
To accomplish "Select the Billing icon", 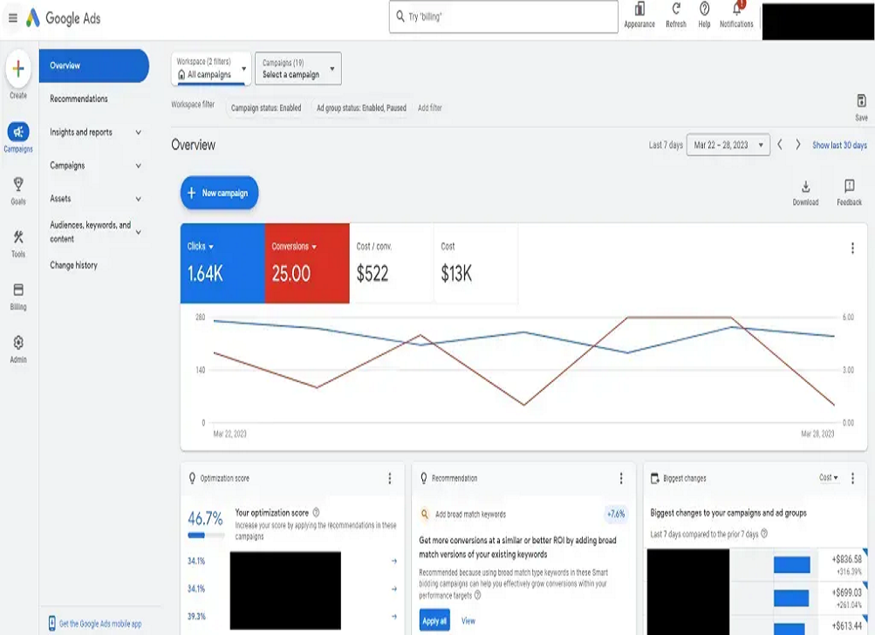I will pos(17,289).
